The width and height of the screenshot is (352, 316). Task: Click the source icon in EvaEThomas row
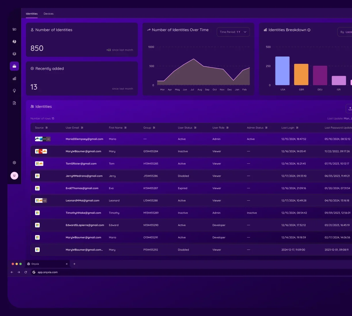click(x=37, y=188)
